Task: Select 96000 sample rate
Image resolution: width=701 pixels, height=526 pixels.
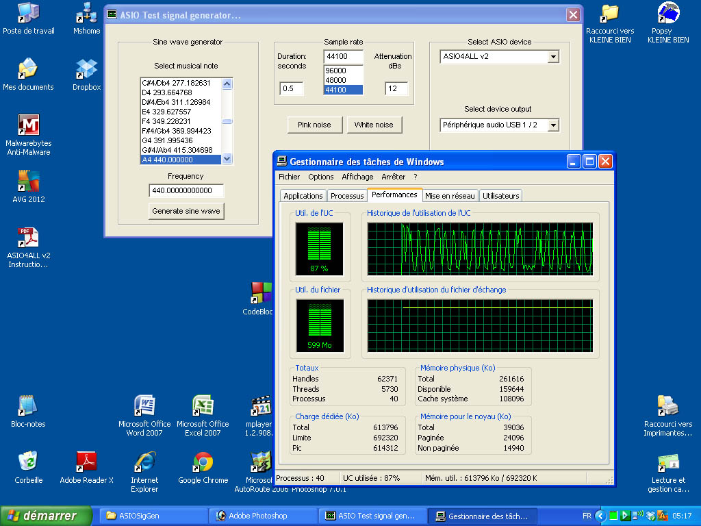Action: [343, 71]
